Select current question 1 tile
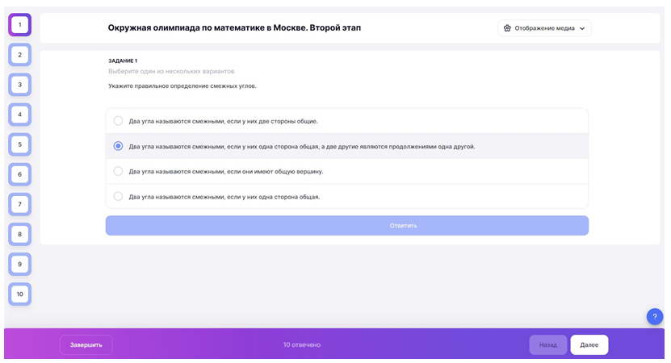The width and height of the screenshot is (671, 363). pyautogui.click(x=20, y=25)
